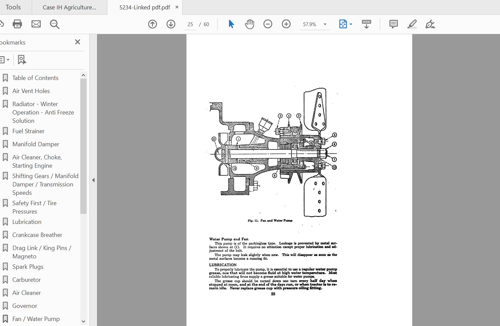Collapse the navigation pane arrow
The height and width of the screenshot is (326, 500).
[x=93, y=180]
